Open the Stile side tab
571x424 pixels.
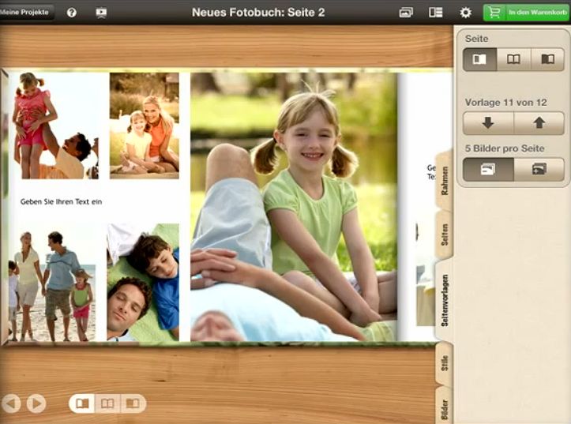pyautogui.click(x=445, y=364)
